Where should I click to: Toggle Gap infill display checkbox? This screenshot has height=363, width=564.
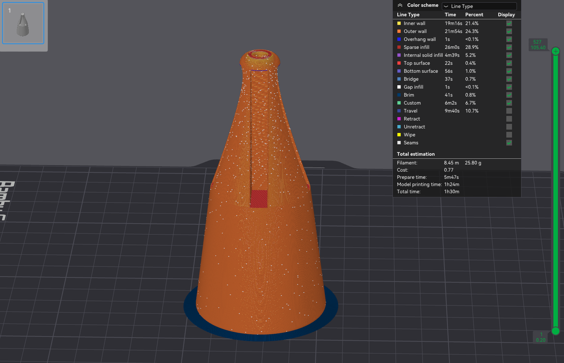click(x=509, y=87)
